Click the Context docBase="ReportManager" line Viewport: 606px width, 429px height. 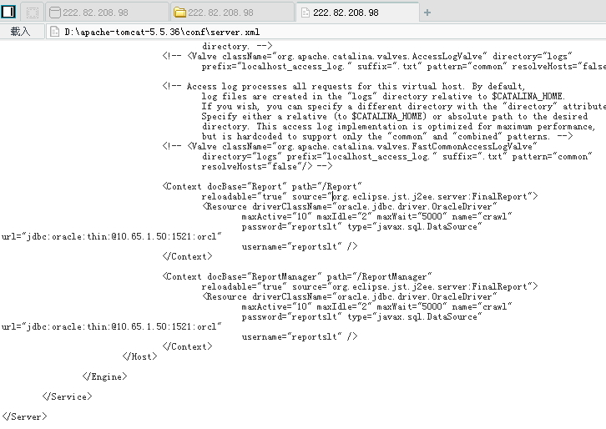click(297, 277)
